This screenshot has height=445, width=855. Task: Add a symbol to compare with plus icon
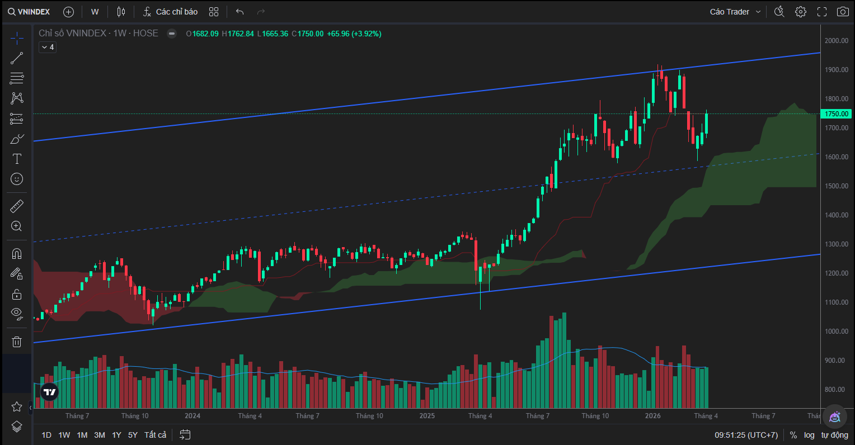(x=68, y=12)
